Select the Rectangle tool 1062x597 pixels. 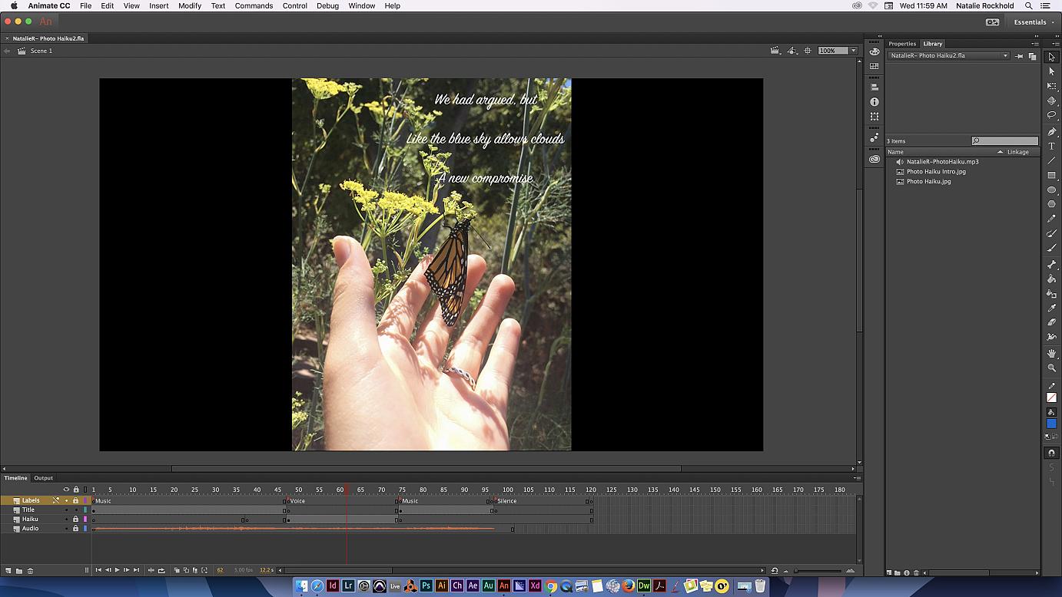(1051, 175)
